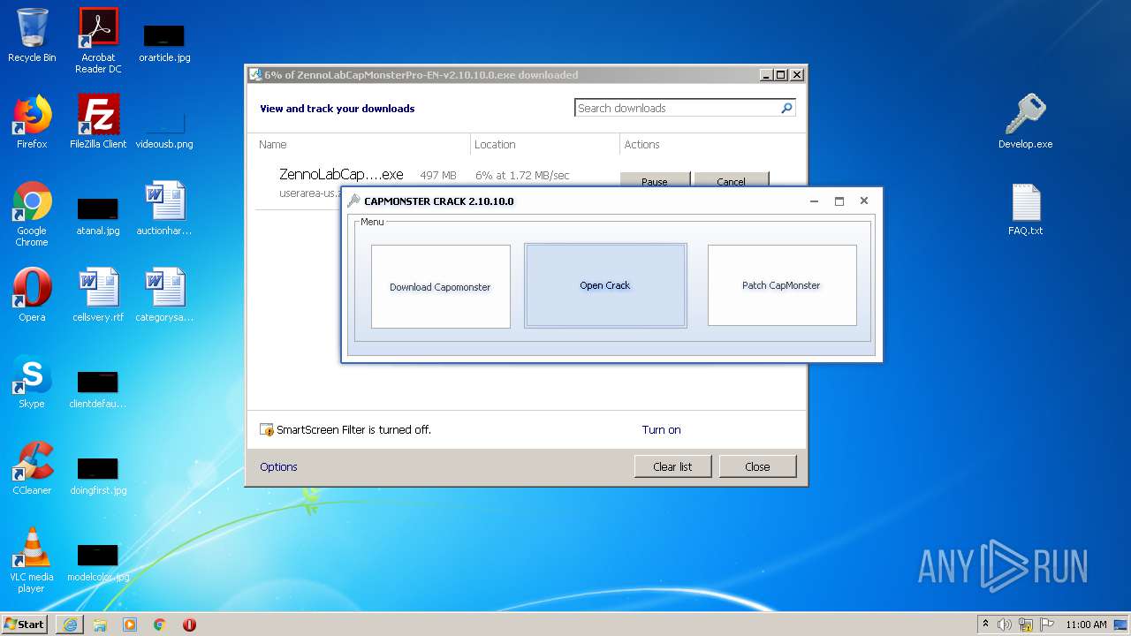Click 6% at 1.72 MB/sec status

click(522, 175)
